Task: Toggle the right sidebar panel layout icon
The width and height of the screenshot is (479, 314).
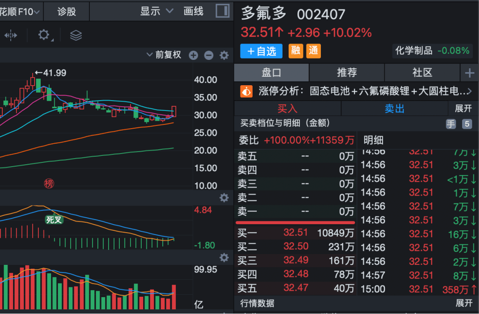Action: pos(222,11)
